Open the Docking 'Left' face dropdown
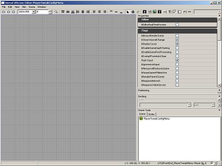The image size is (222, 166). 213,105
